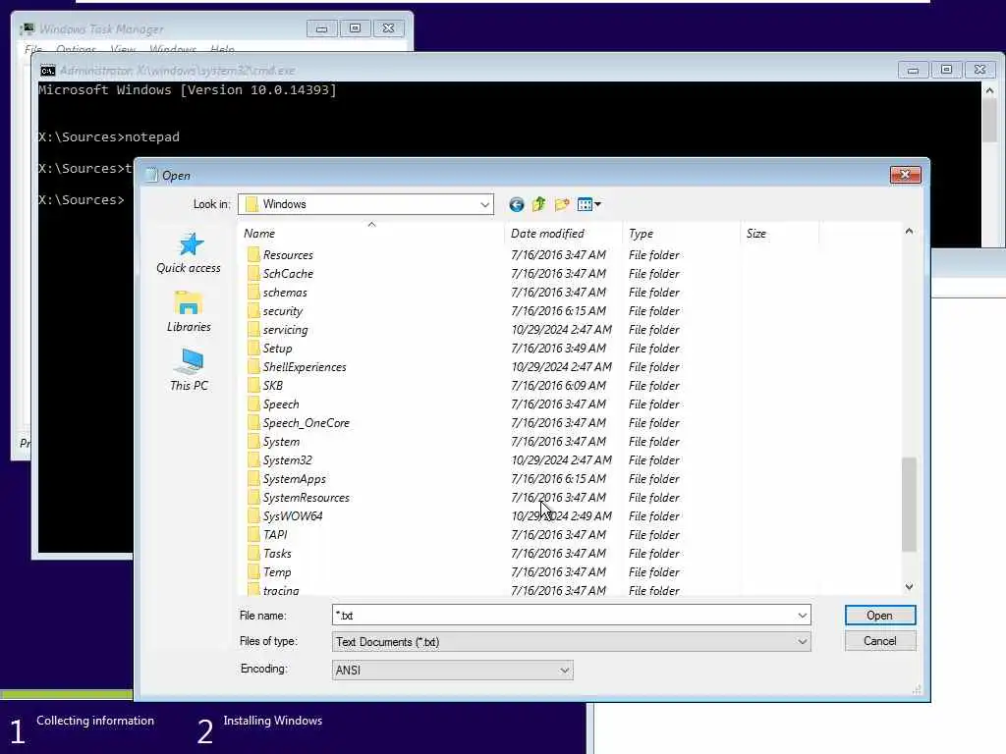Select the Resources folder icon
Image resolution: width=1006 pixels, height=754 pixels.
point(253,255)
